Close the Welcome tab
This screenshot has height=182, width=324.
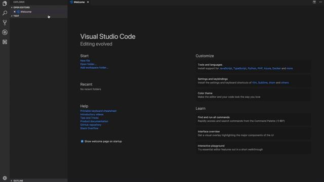[x=88, y=2]
